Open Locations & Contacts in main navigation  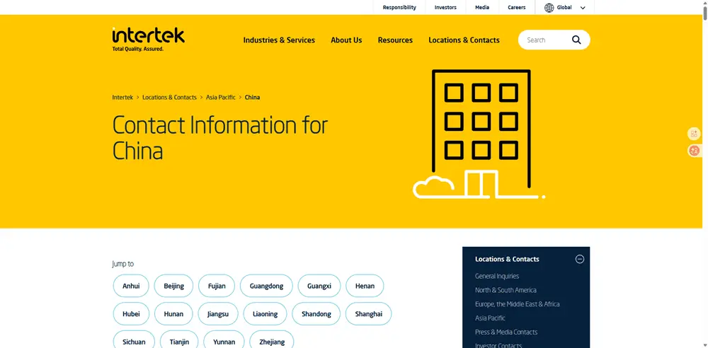(464, 40)
